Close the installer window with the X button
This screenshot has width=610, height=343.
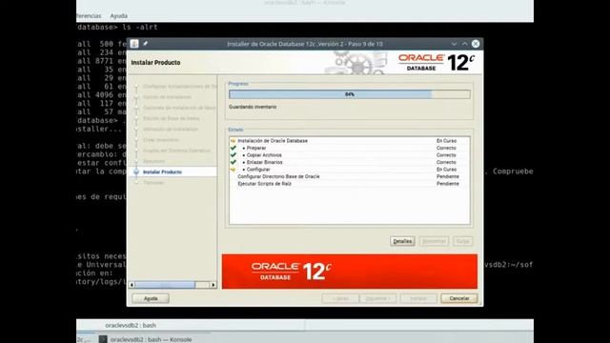pyautogui.click(x=476, y=44)
